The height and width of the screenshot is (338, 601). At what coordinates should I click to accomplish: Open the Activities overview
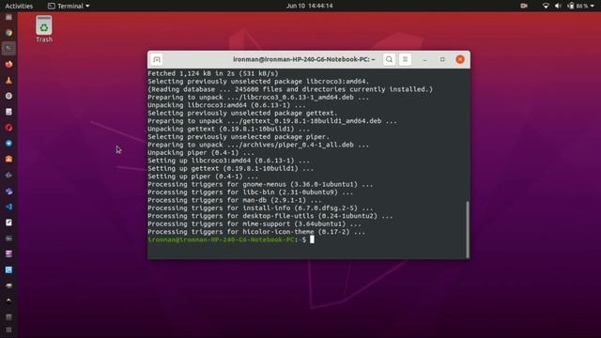[19, 6]
